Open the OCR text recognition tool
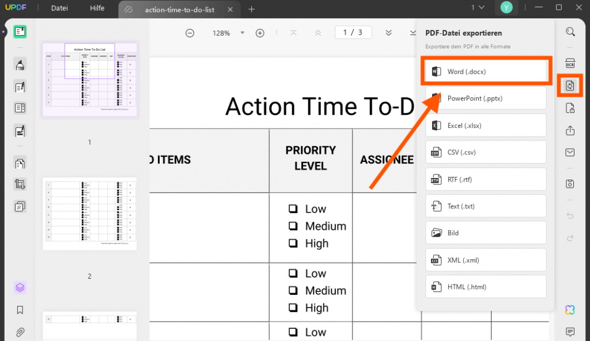The height and width of the screenshot is (341, 590). pyautogui.click(x=570, y=63)
